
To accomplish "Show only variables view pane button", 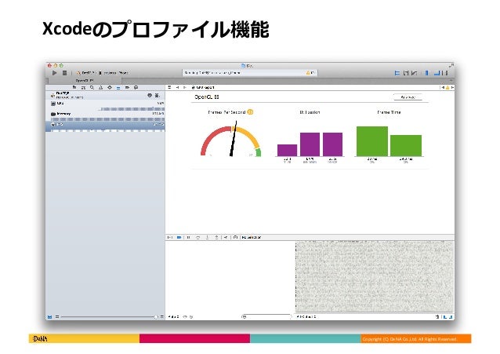I will (445, 317).
